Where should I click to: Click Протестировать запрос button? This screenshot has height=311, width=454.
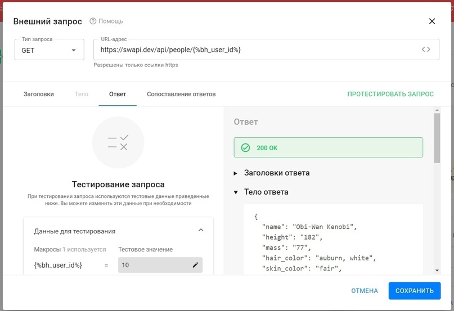tap(390, 94)
